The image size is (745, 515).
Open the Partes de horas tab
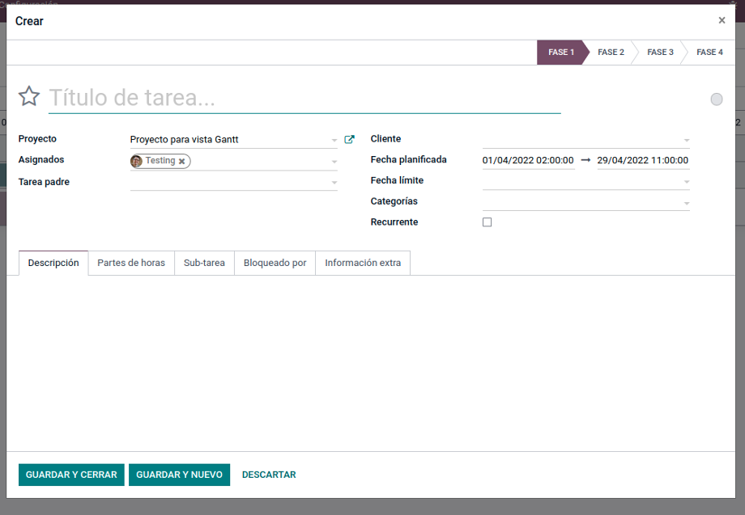coord(131,263)
